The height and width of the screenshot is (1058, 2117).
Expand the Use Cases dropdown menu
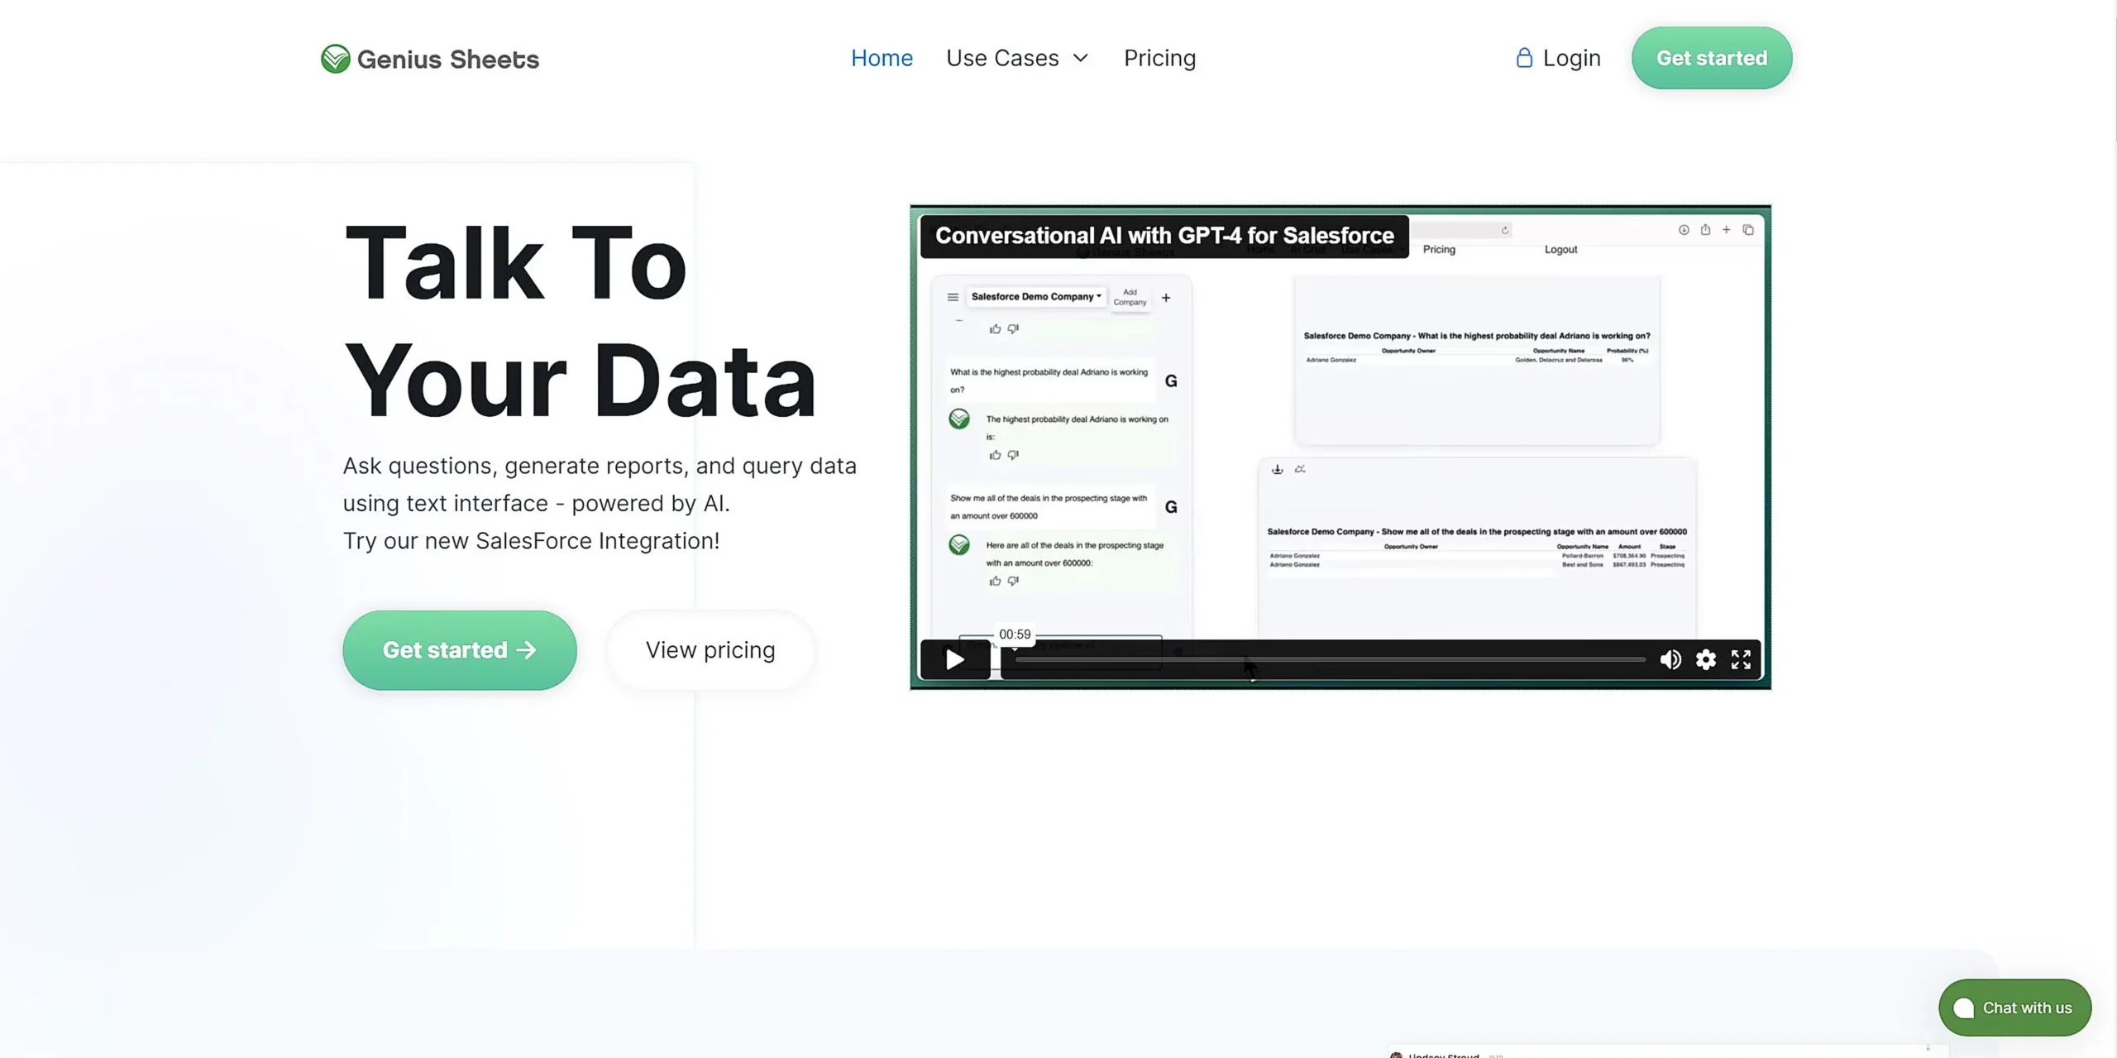tap(1018, 57)
